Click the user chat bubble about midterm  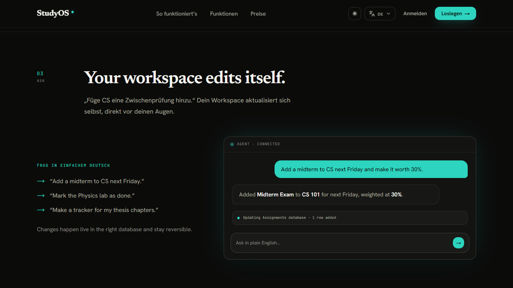point(371,169)
